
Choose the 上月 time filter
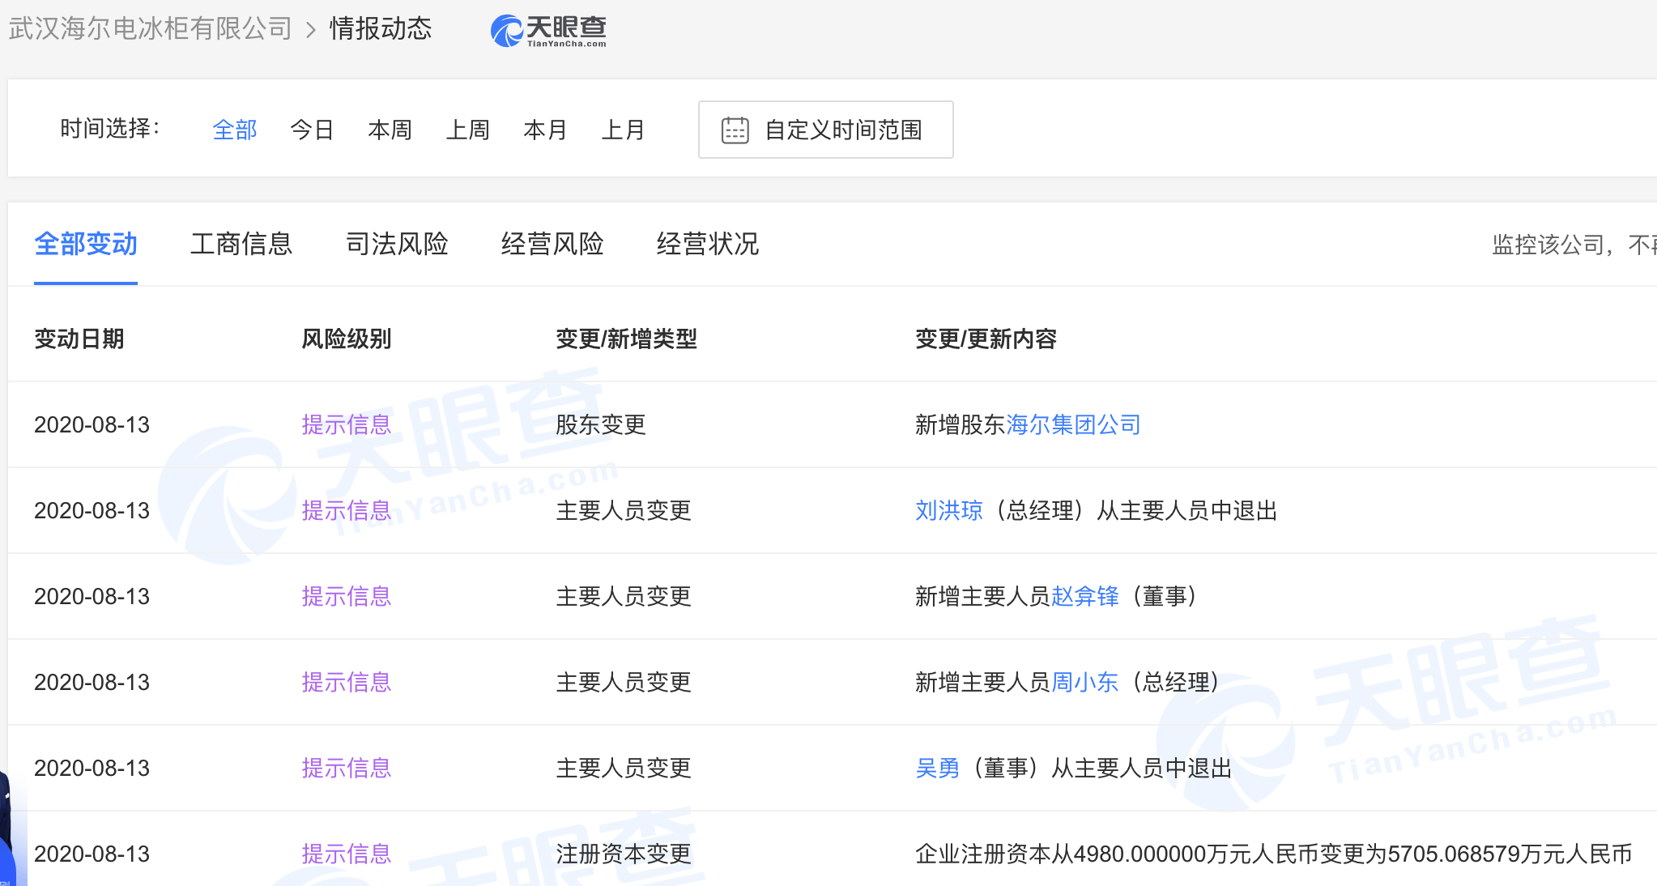(623, 130)
